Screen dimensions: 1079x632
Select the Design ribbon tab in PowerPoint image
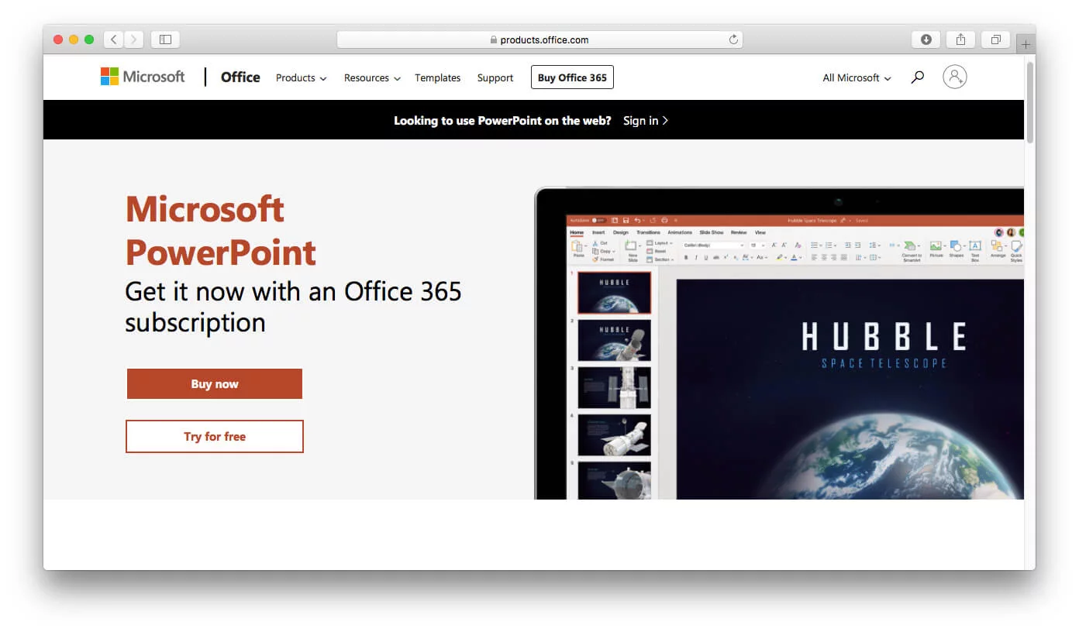[621, 232]
